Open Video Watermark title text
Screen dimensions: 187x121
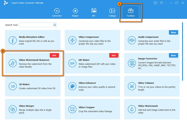(148, 106)
